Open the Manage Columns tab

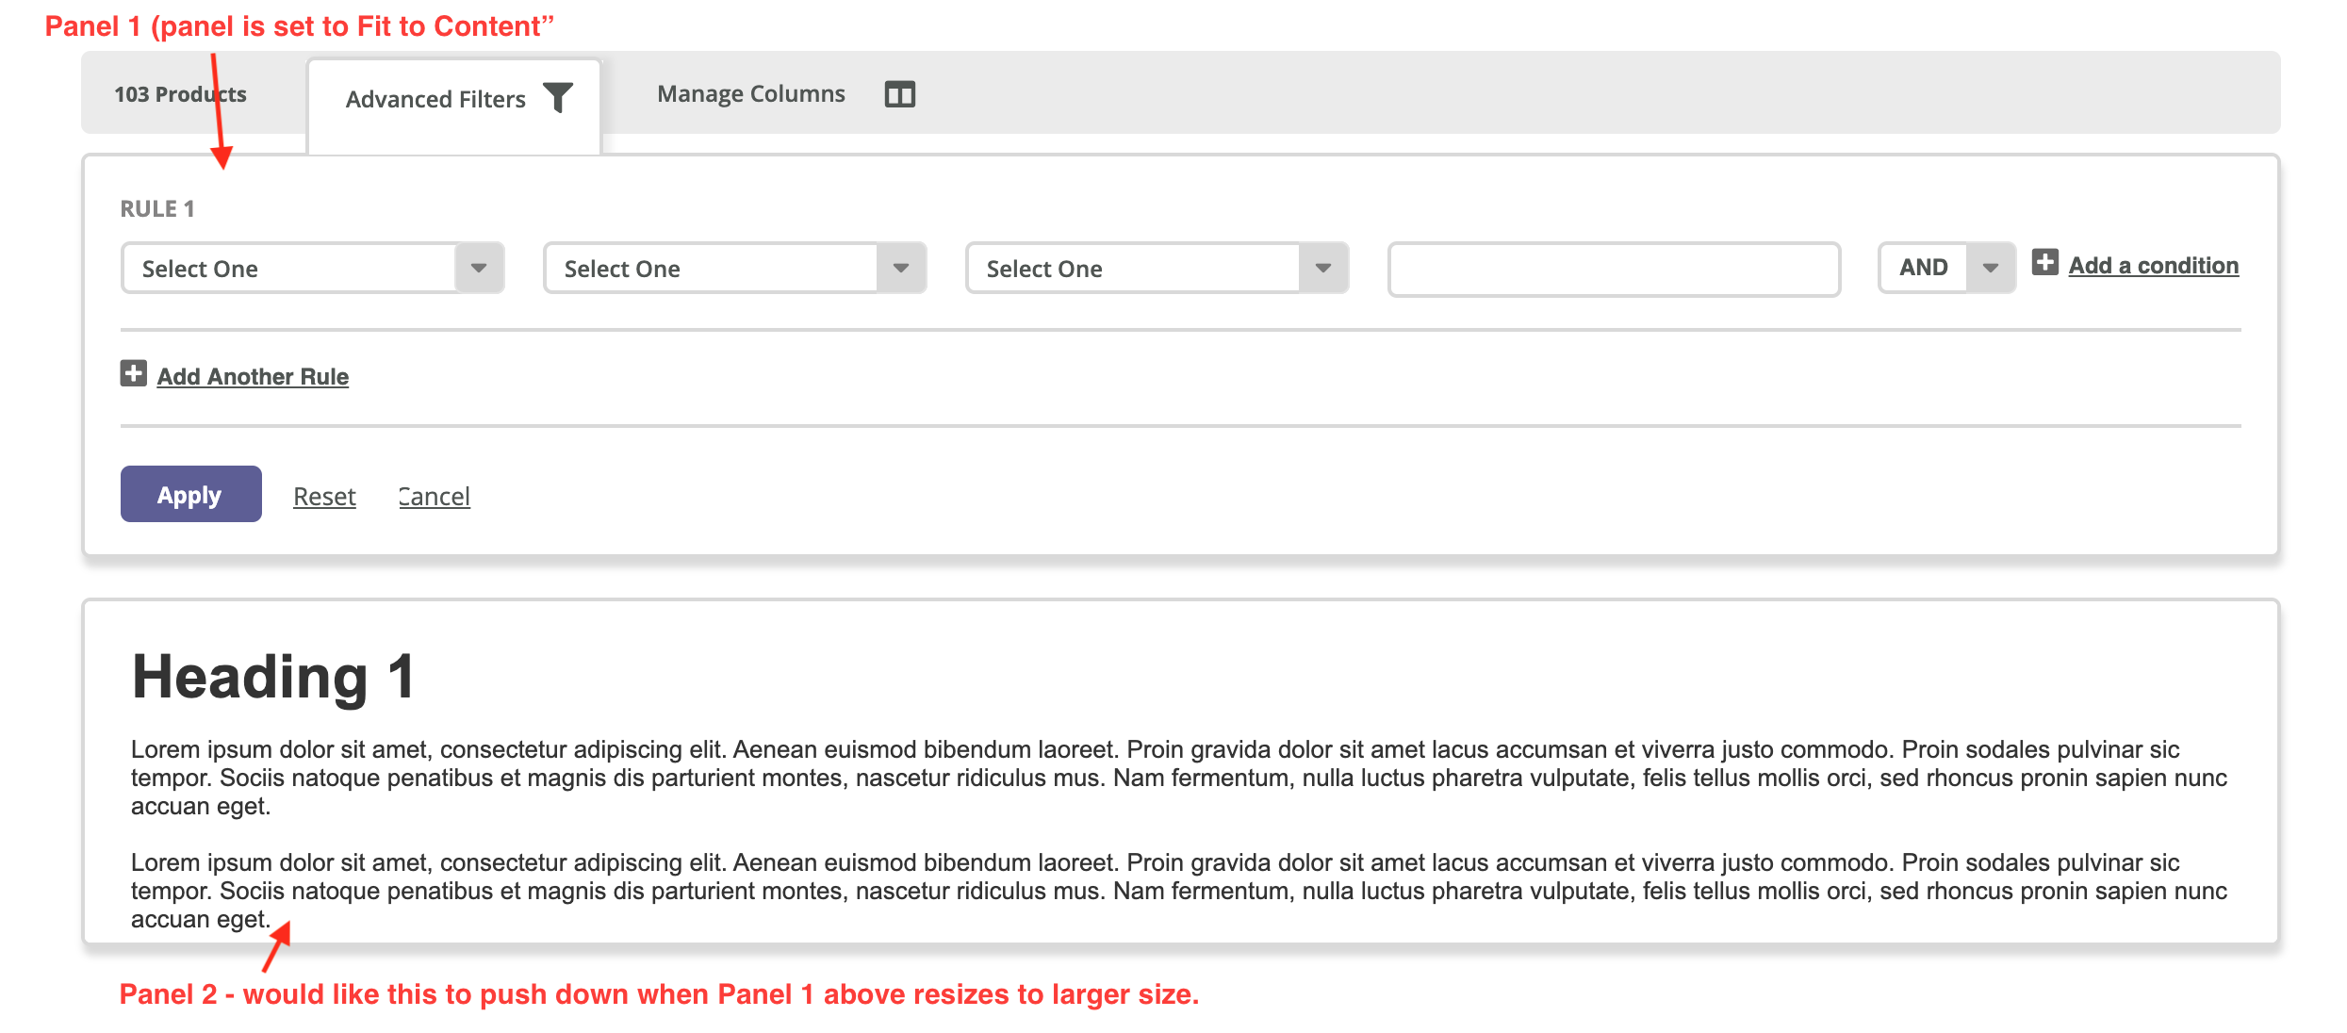point(751,94)
